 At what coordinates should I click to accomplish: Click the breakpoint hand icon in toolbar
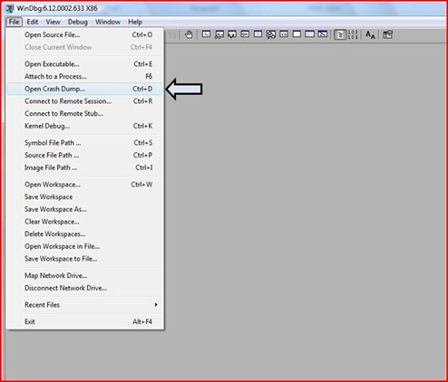click(189, 34)
